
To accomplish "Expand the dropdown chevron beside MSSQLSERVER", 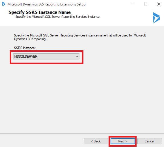I will [77, 57].
